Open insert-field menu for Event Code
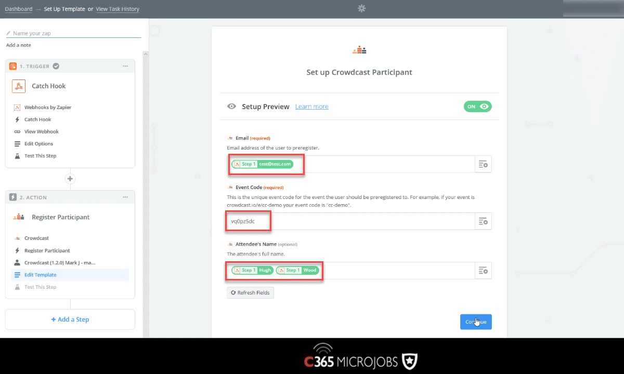Viewport: 624px width, 374px height. click(x=484, y=221)
